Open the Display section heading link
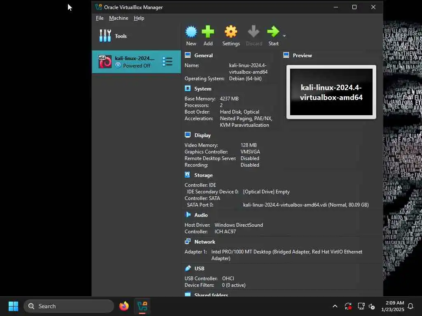This screenshot has height=316, width=422. click(202, 135)
